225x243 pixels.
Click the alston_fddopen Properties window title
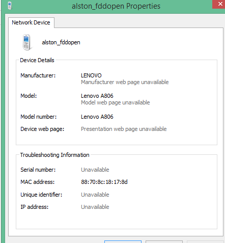(x=116, y=6)
